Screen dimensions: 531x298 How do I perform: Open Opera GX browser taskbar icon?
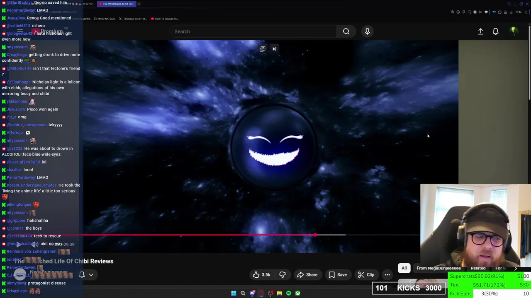click(x=261, y=293)
